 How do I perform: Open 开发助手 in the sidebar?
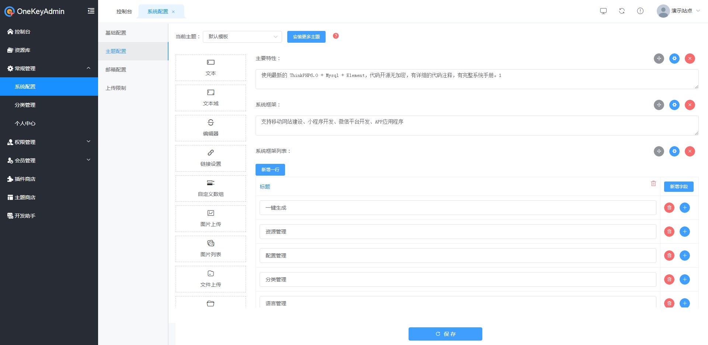point(49,216)
